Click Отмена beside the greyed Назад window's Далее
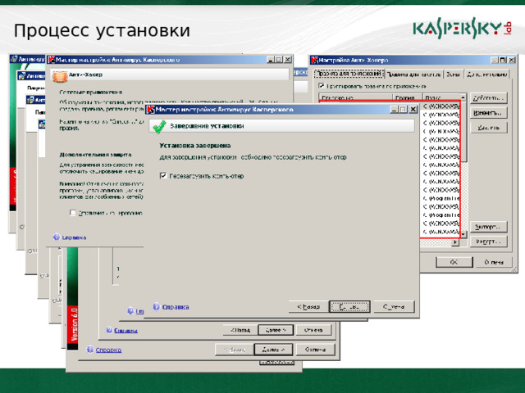Viewport: 525px width, 393px height. [x=315, y=350]
